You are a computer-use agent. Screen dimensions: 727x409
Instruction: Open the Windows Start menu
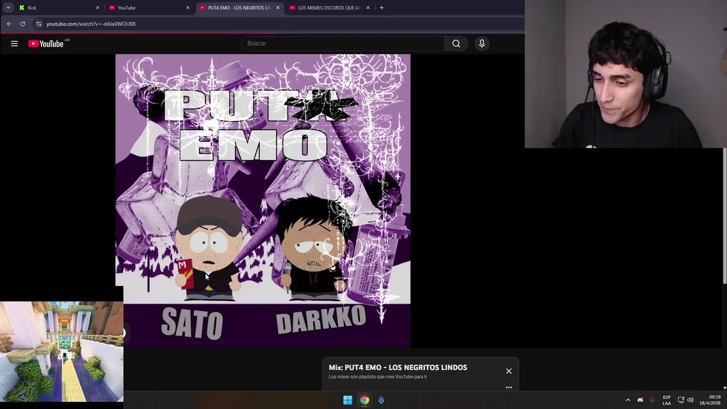coord(348,400)
